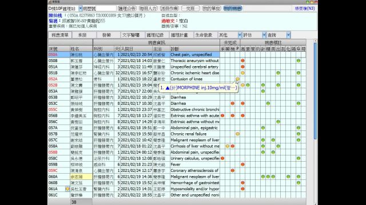Click green G marker on row 050B

point(299,61)
